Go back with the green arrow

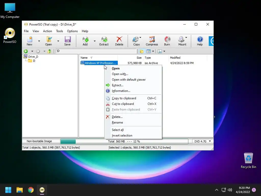26,51
